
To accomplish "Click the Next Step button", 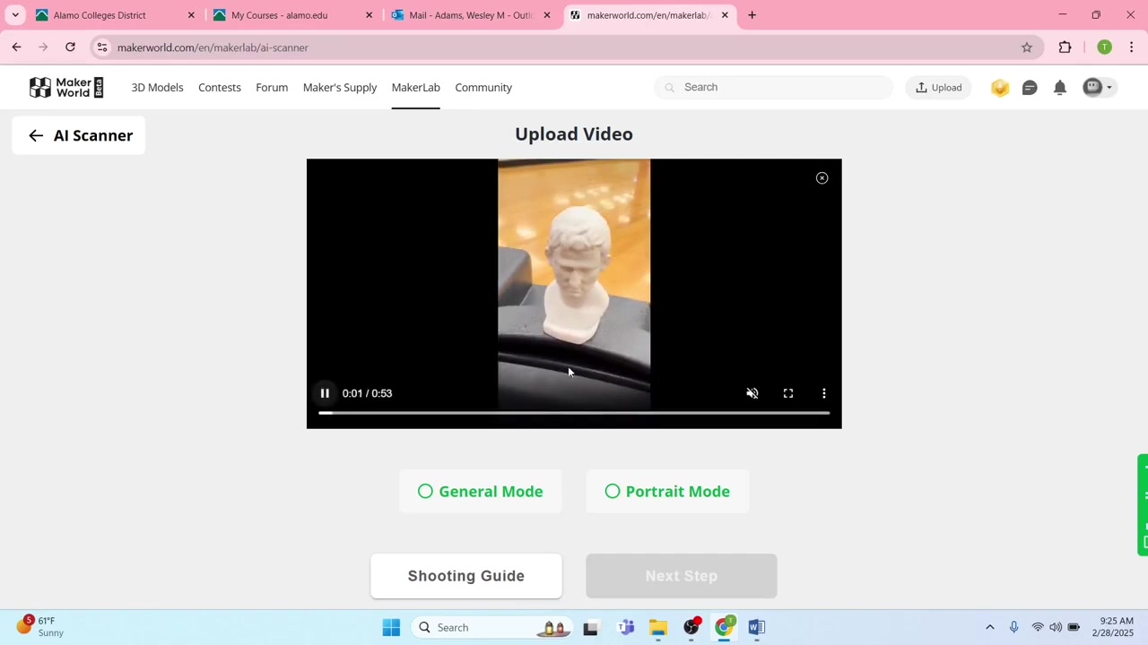I will [681, 575].
